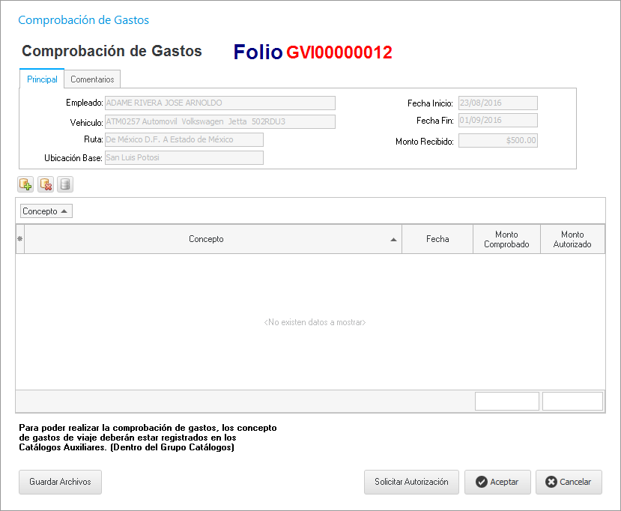Click Solicitar Autorización button
This screenshot has width=621, height=511.
[411, 482]
